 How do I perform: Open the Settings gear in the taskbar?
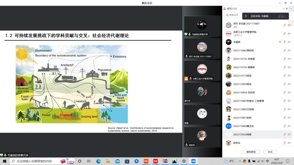[184, 161]
